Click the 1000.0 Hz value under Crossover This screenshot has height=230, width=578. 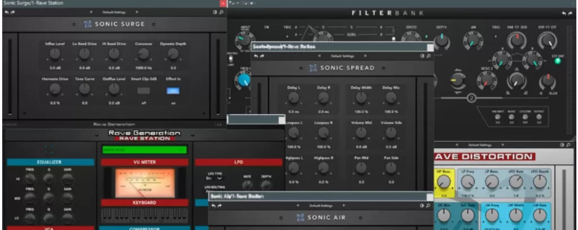tap(143, 69)
